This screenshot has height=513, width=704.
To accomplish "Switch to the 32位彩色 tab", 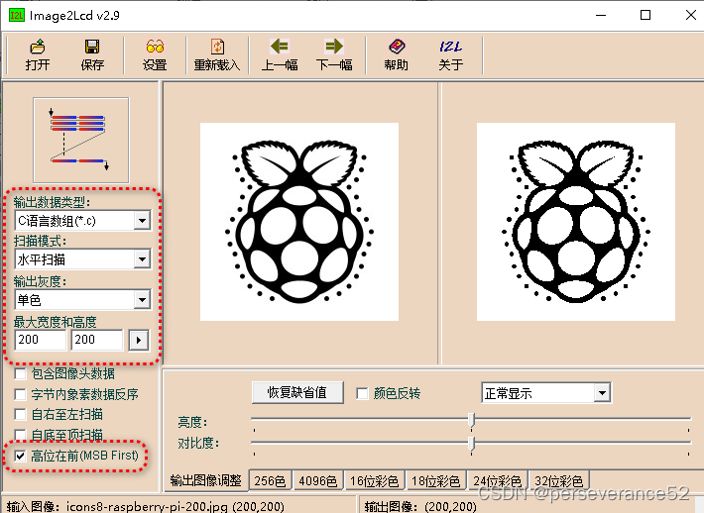I will pyautogui.click(x=559, y=481).
